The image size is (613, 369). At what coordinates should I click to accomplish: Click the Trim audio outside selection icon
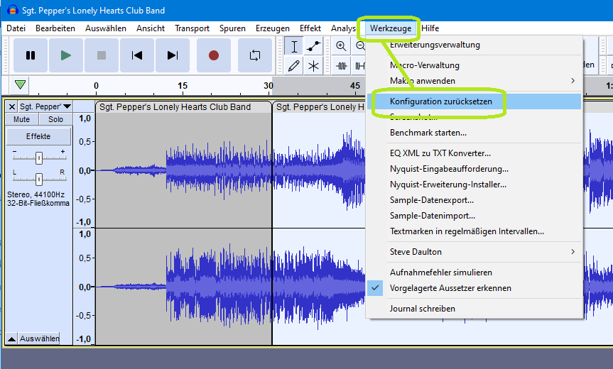tap(341, 65)
